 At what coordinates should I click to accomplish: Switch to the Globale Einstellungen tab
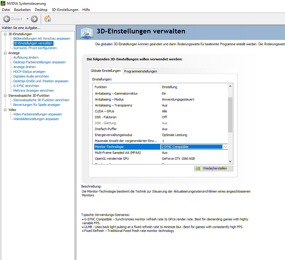click(x=106, y=71)
